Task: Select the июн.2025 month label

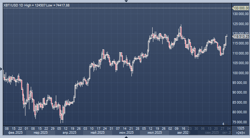Action: click(126, 133)
